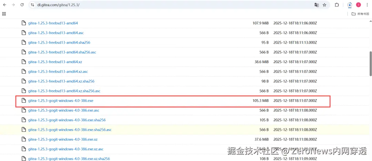Screen dimensions: 372x161
Task: Open gitea-1.25.3-freebsd13-amd64.sha256.asc link
Action: (x=62, y=52)
